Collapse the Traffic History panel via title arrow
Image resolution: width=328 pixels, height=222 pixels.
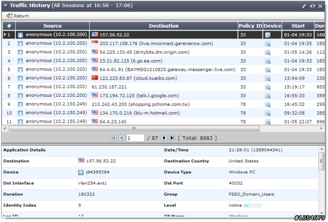point(5,6)
